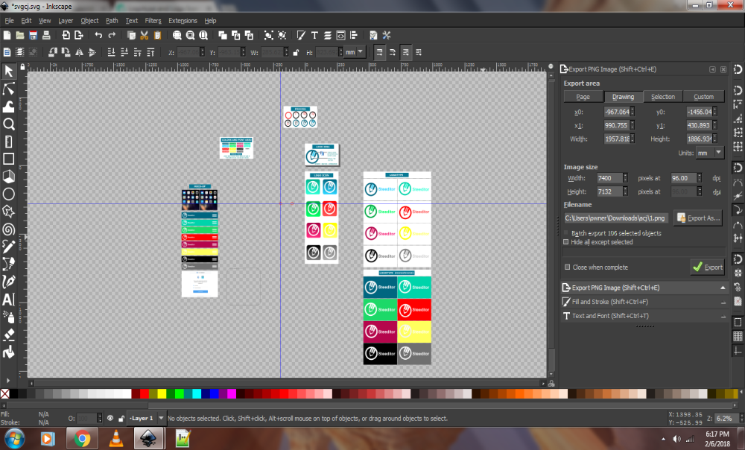Open Text and Font dialog from toolbar
This screenshot has height=450, width=745.
(314, 35)
